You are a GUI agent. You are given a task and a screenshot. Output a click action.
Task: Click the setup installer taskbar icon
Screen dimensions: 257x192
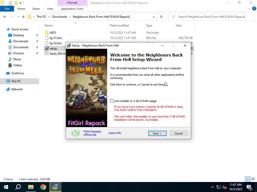point(55,187)
